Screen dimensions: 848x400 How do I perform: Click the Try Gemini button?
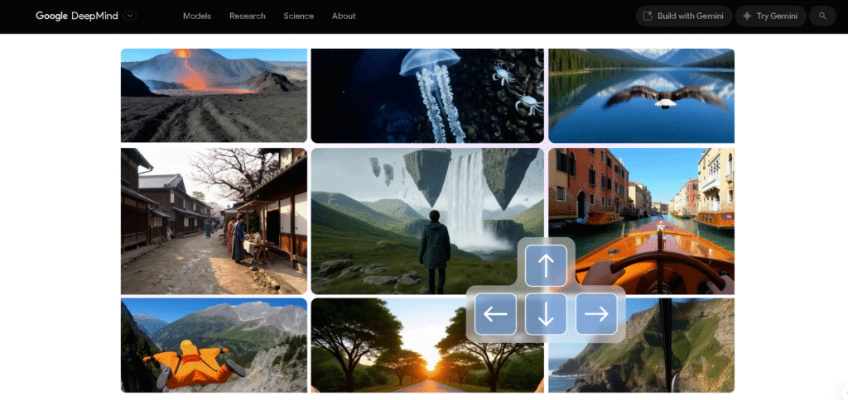click(770, 16)
